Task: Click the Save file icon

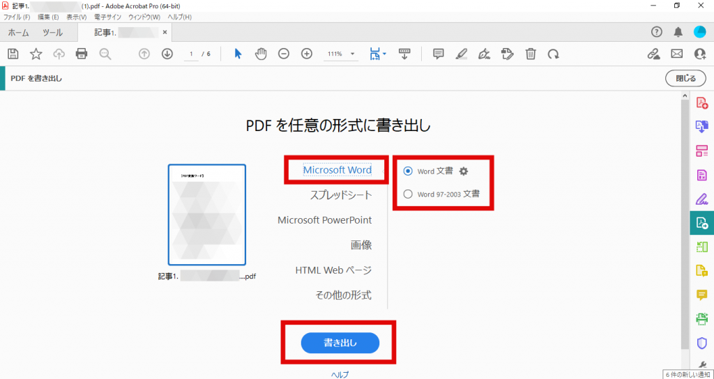Action: (13, 54)
